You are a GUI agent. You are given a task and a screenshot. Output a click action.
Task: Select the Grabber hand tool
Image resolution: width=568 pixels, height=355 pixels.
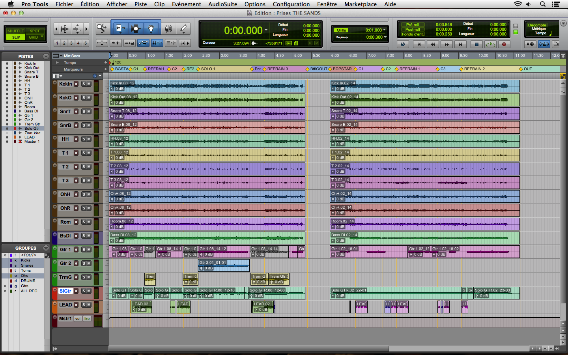tap(151, 28)
